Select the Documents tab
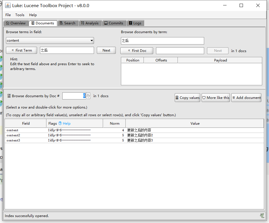Image resolution: width=269 pixels, height=223 pixels. click(x=43, y=23)
